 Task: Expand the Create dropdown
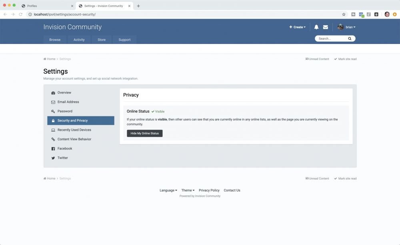297,27
